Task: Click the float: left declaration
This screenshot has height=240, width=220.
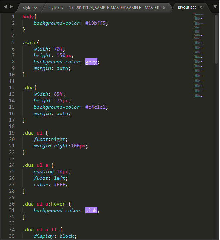Action: [51, 178]
